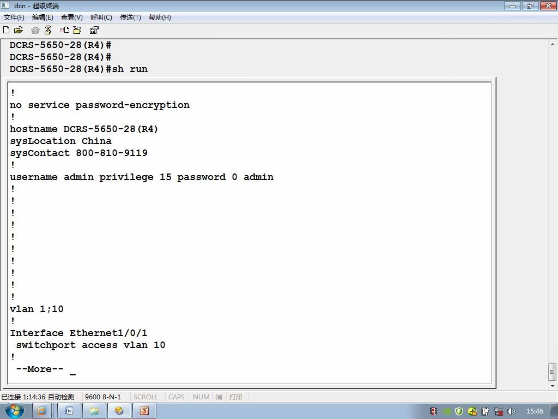Viewport: 558px width, 419px height.
Task: Click the scrollbar up arrow
Action: click(x=553, y=45)
